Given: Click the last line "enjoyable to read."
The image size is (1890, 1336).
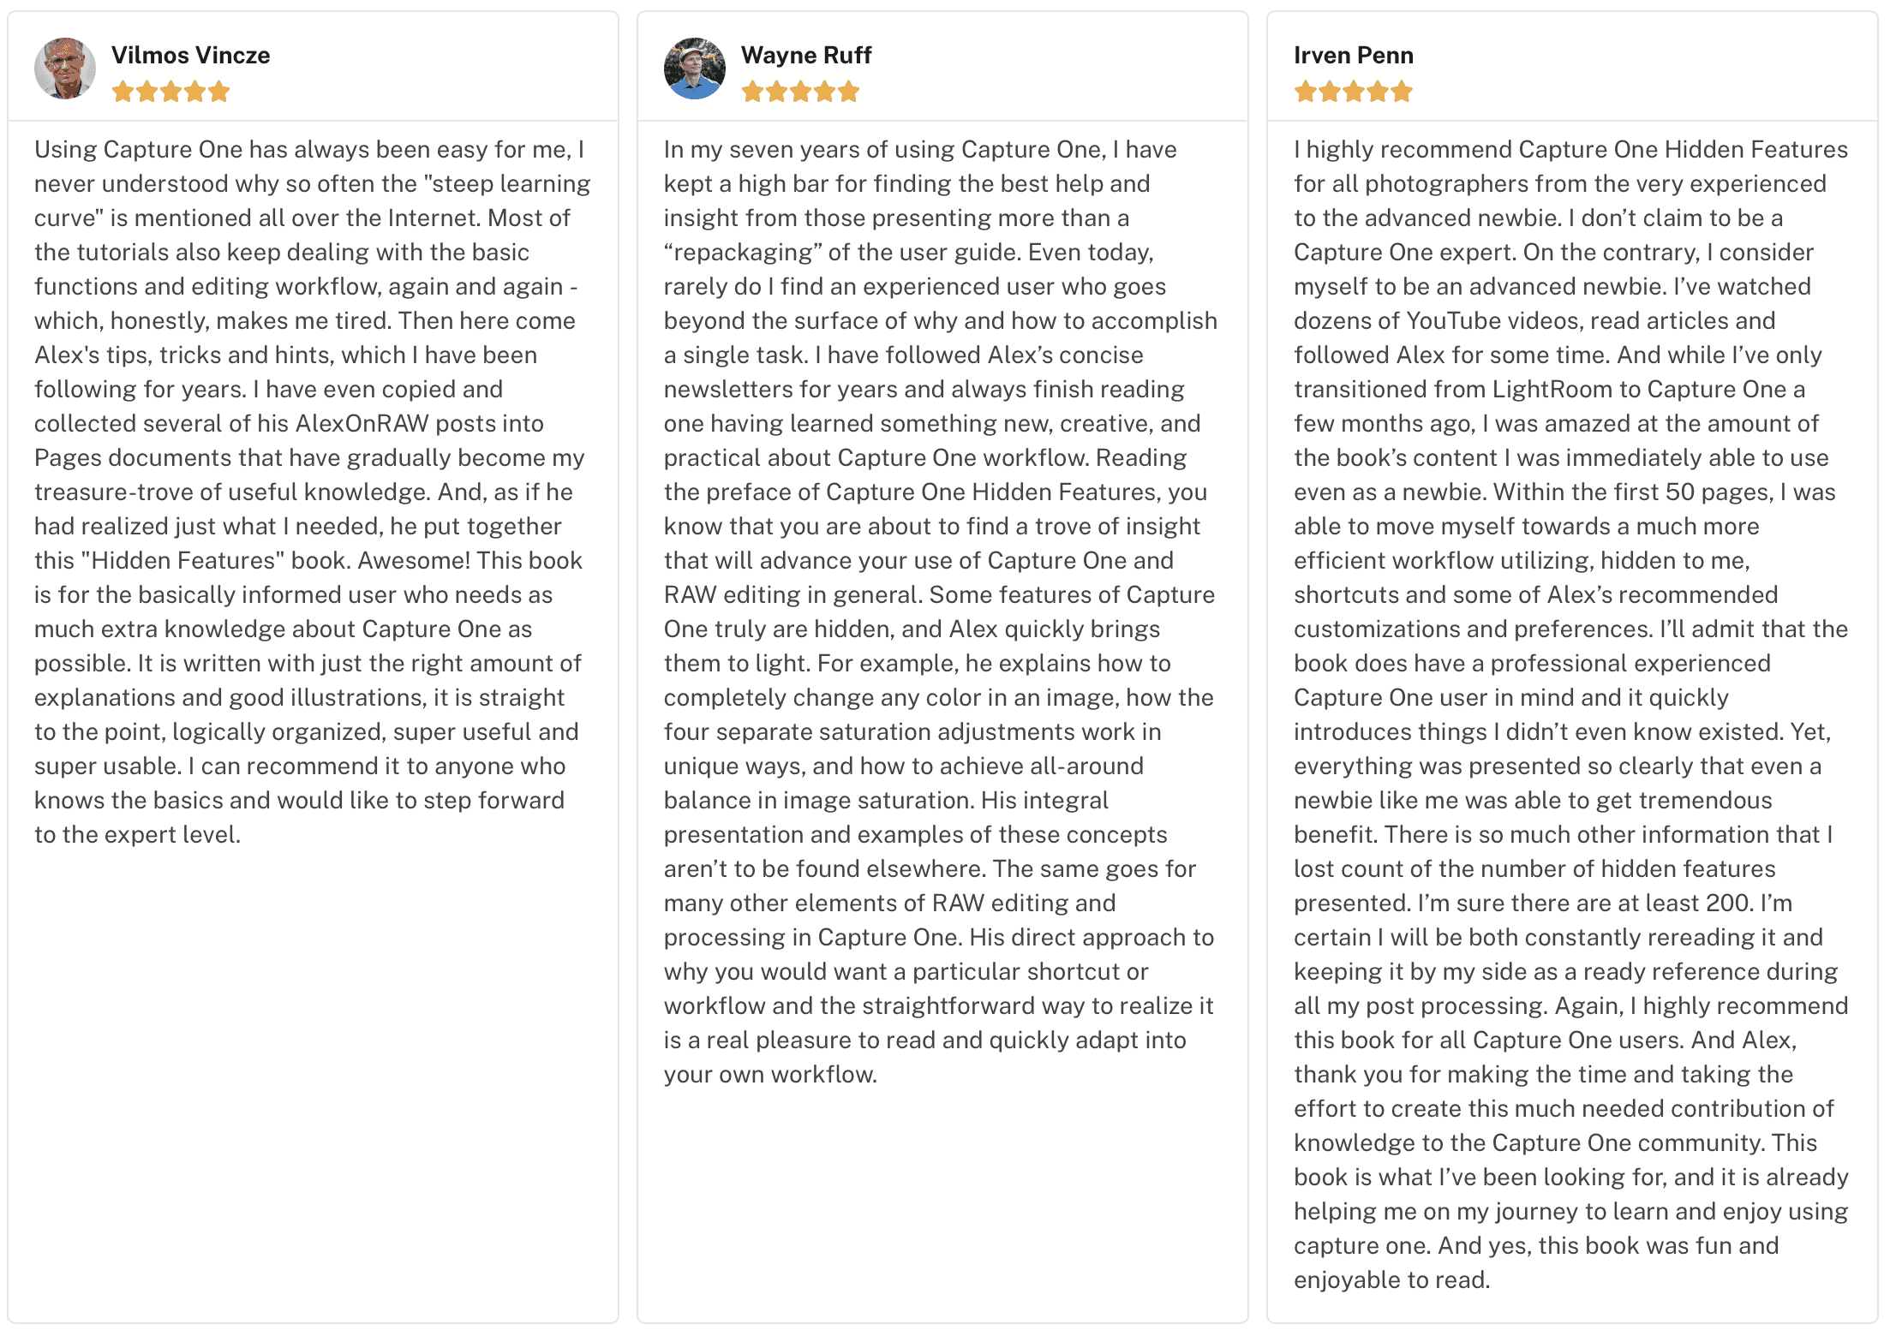Looking at the screenshot, I should [1392, 1279].
